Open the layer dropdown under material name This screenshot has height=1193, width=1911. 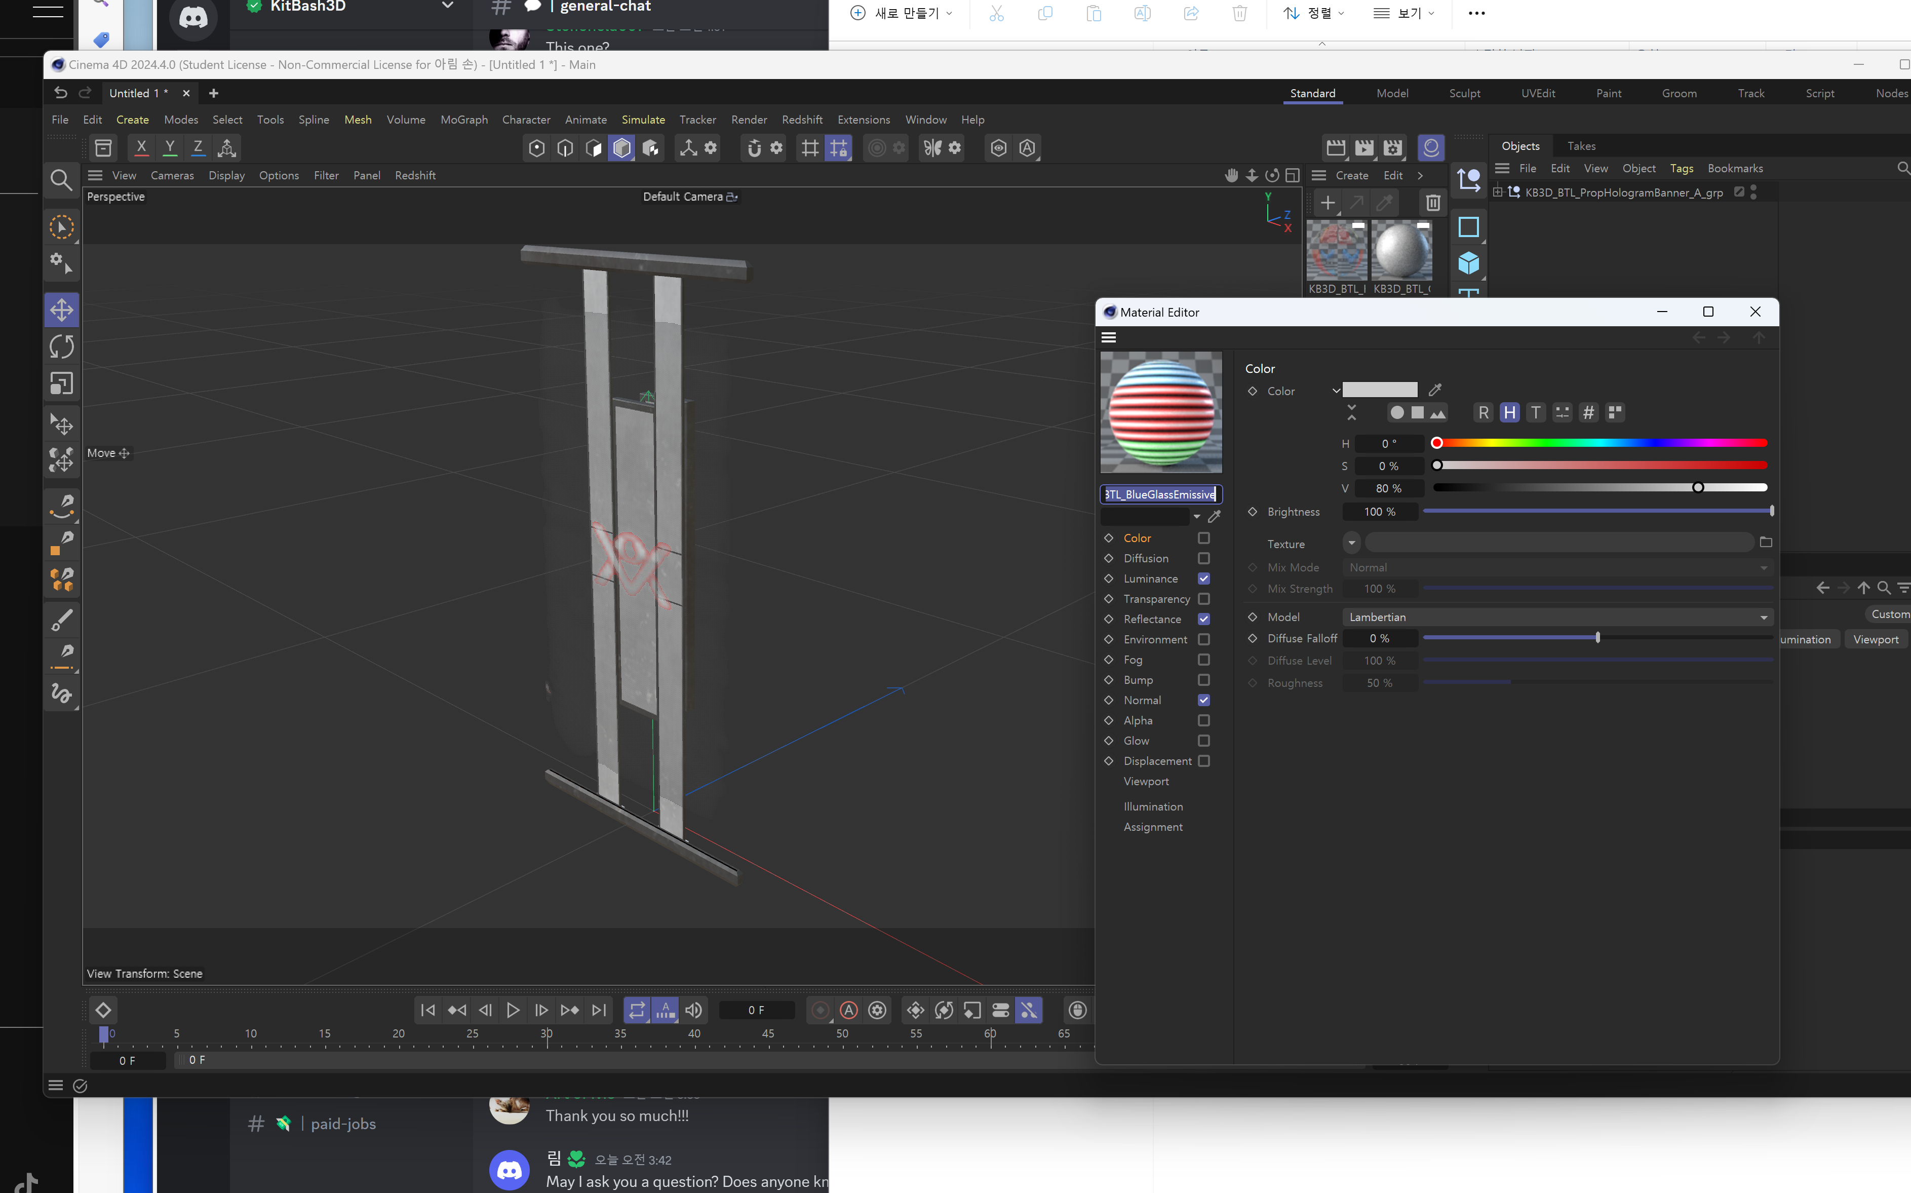pyautogui.click(x=1196, y=517)
